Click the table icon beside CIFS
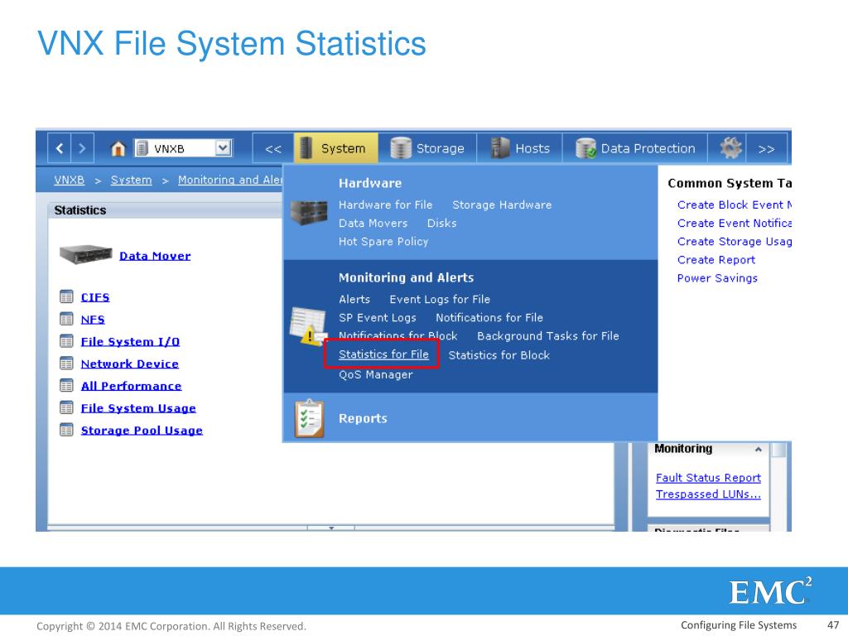This screenshot has width=848, height=636. [x=66, y=297]
